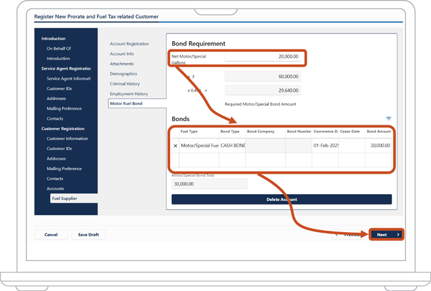Click the Motor/Special Fuel cell
The width and height of the screenshot is (431, 291).
tap(199, 145)
